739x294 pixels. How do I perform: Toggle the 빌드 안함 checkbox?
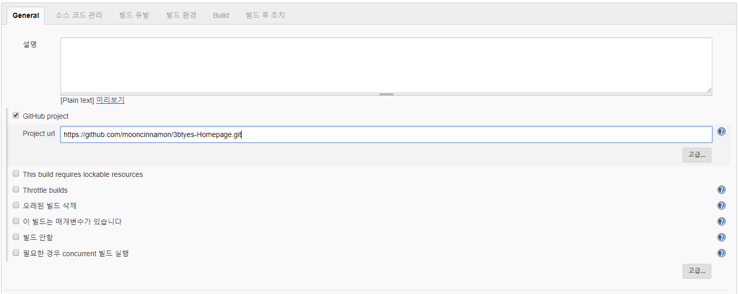pyautogui.click(x=16, y=237)
